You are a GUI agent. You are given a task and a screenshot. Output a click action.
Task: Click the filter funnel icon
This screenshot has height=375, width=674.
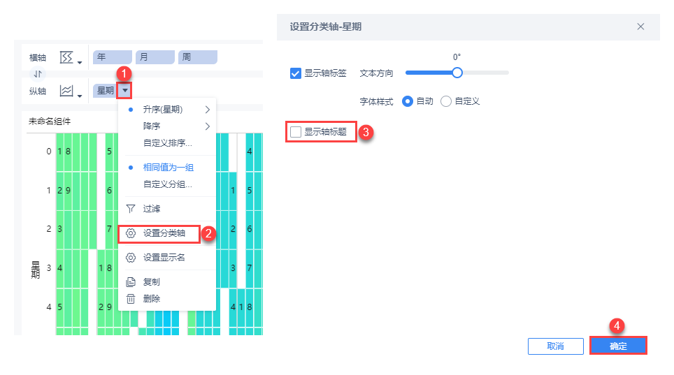(130, 208)
